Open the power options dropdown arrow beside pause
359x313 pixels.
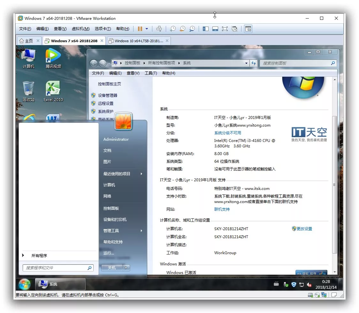coord(147,29)
